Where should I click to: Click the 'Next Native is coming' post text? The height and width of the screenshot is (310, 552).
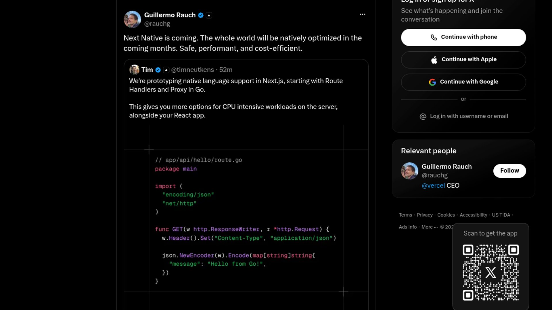(x=242, y=43)
